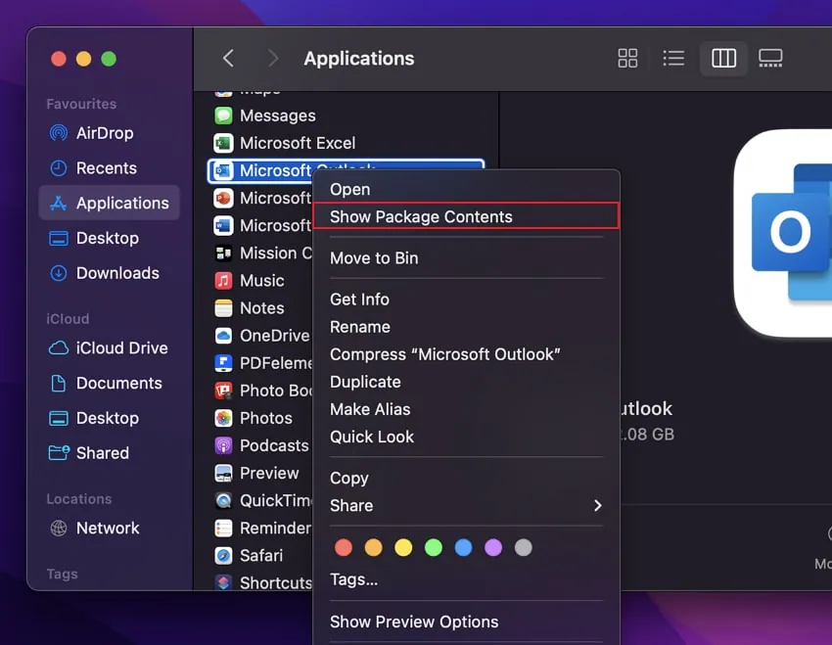
Task: Click the Recents clock icon
Action: click(x=59, y=168)
